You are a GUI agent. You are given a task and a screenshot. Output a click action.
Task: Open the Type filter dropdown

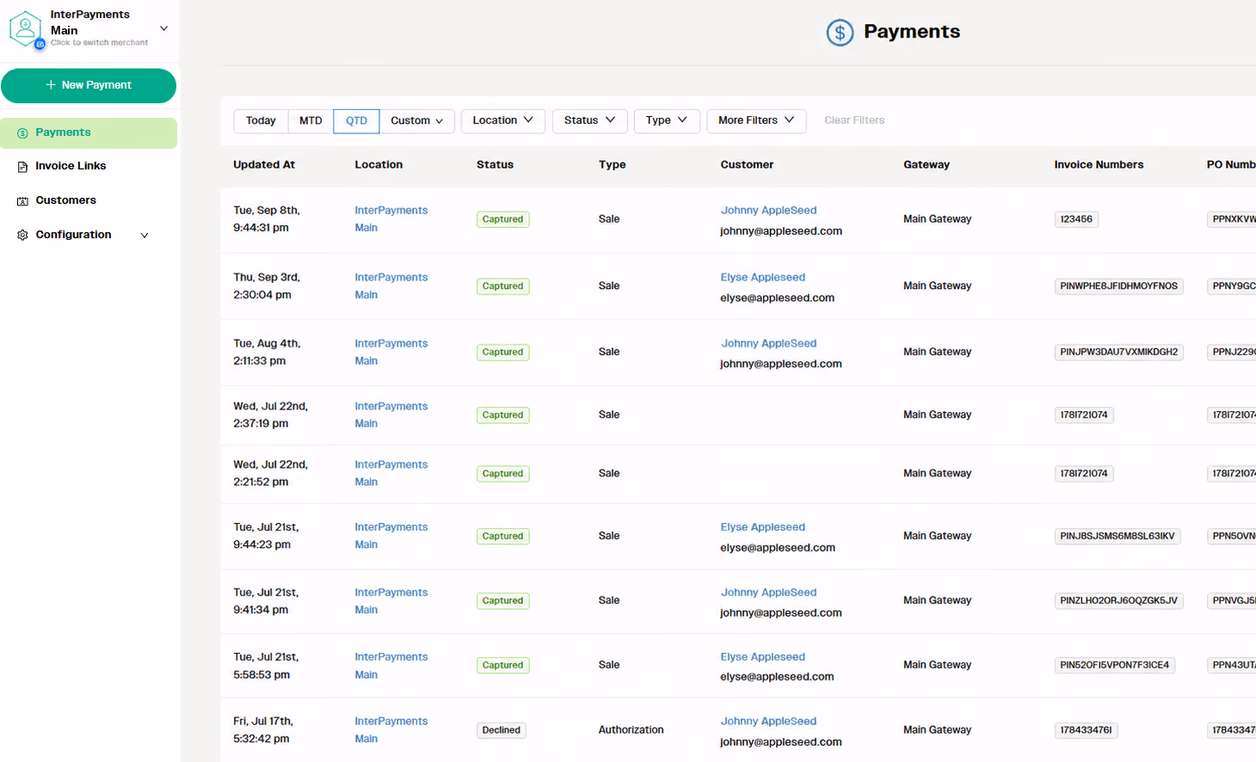point(667,121)
